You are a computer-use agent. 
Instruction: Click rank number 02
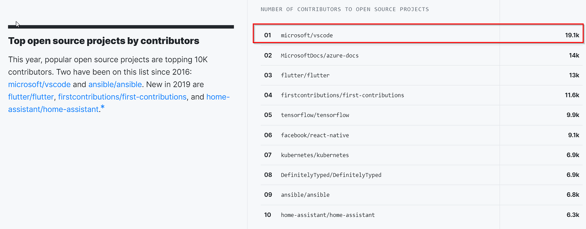coord(268,56)
